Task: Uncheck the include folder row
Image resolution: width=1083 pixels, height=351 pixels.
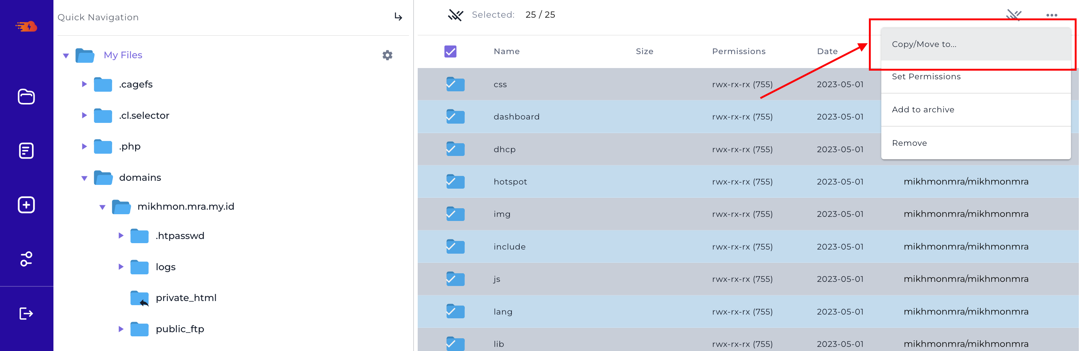Action: (455, 247)
